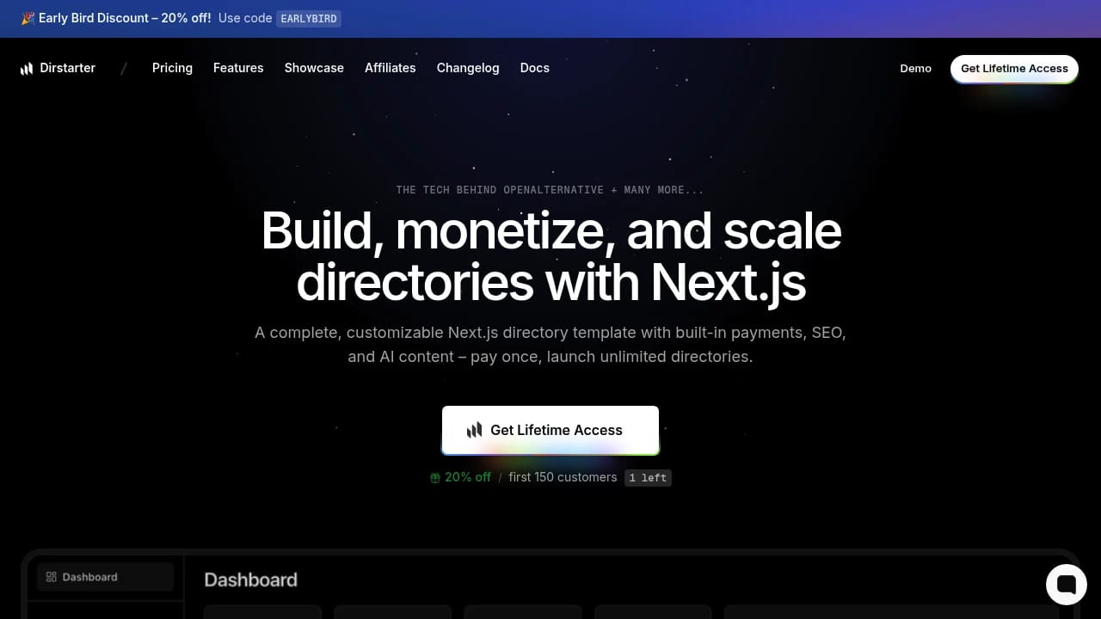The width and height of the screenshot is (1101, 619).
Task: Open the chat widget bubble
Action: (1066, 584)
